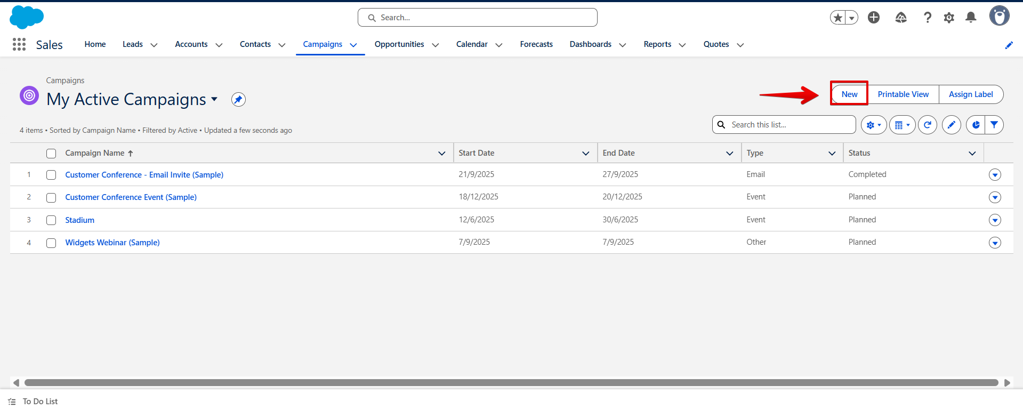Open the filters funnel panel
1023x409 pixels.
click(x=994, y=125)
